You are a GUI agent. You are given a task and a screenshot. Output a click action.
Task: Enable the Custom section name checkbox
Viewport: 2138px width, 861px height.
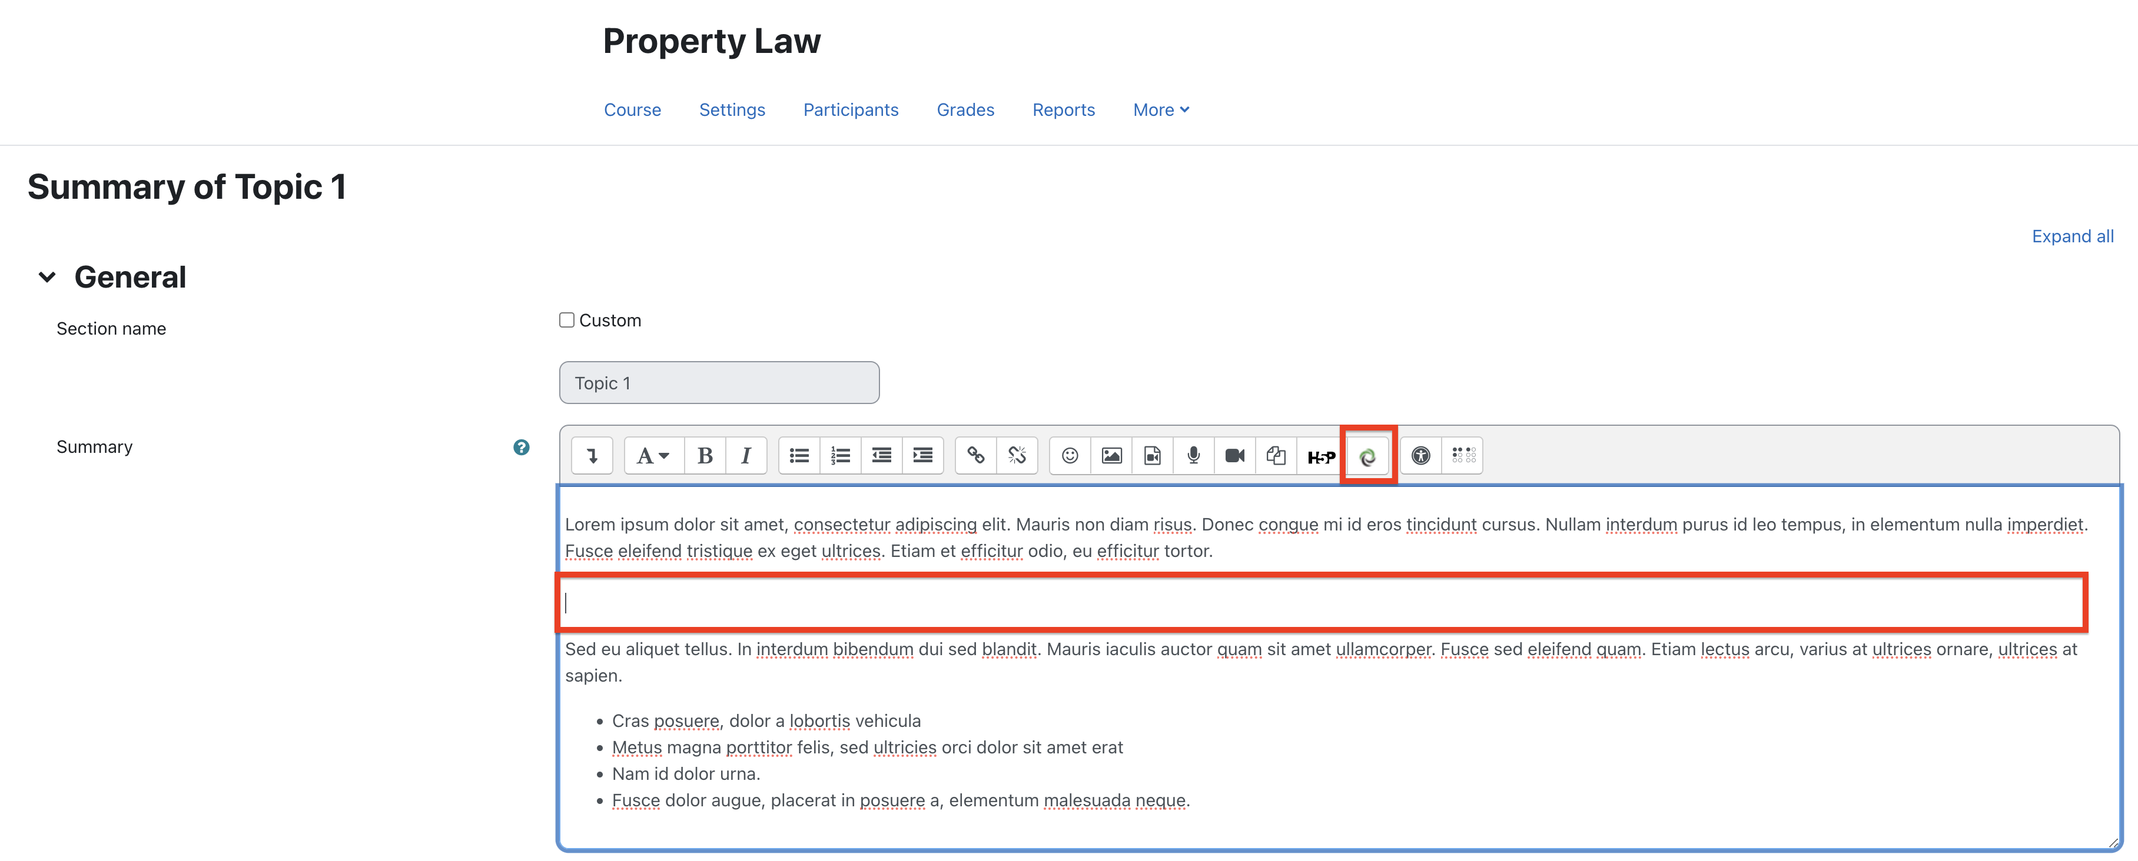point(566,319)
